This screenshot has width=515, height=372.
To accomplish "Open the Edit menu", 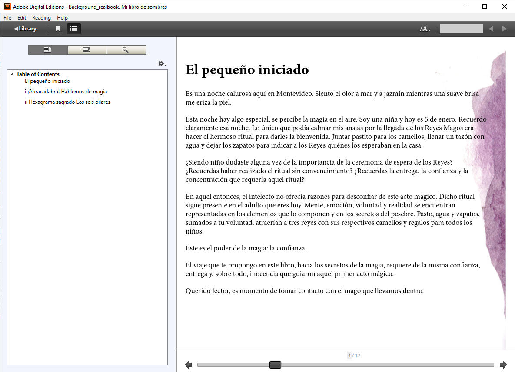I will coord(22,18).
